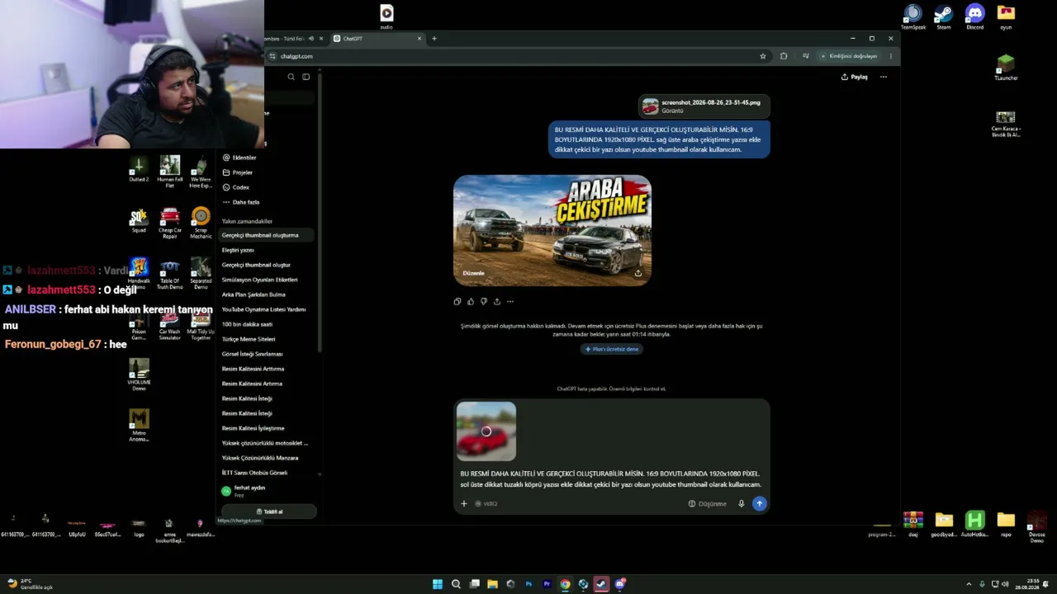Collapse the Yakın zamandakiler section header
1057x594 pixels.
click(x=247, y=221)
